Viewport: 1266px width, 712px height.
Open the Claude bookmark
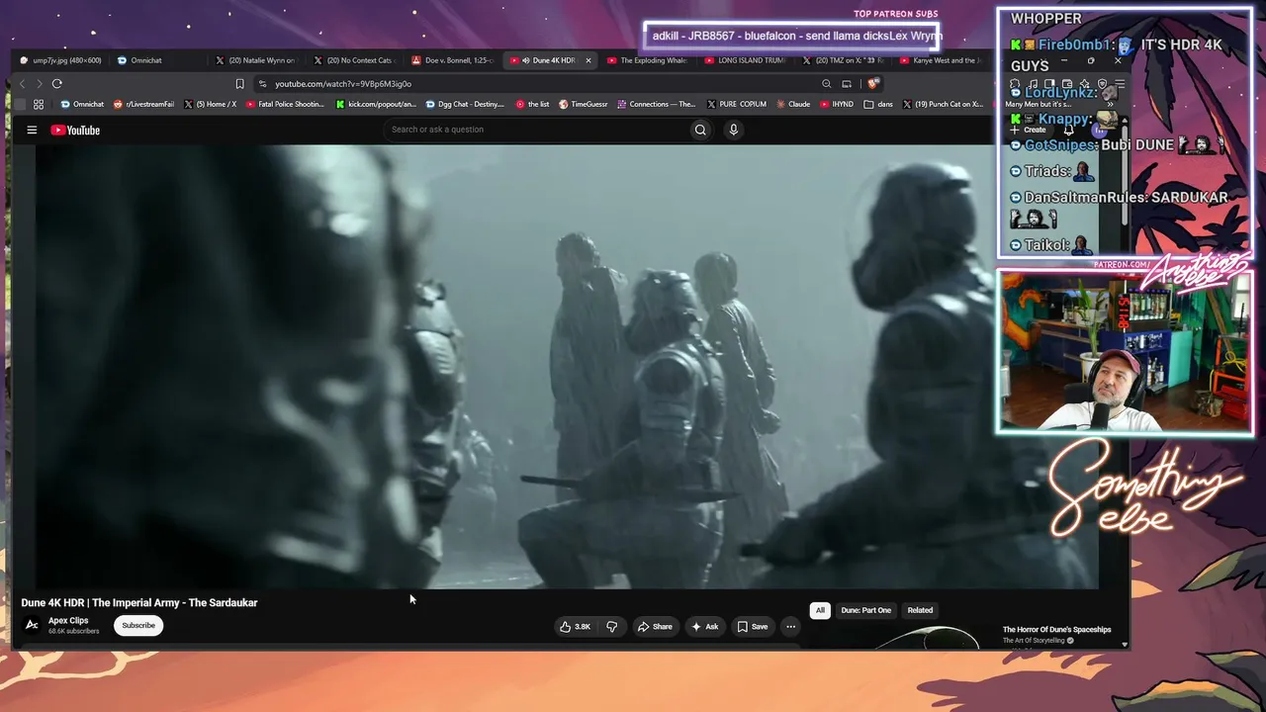point(793,104)
